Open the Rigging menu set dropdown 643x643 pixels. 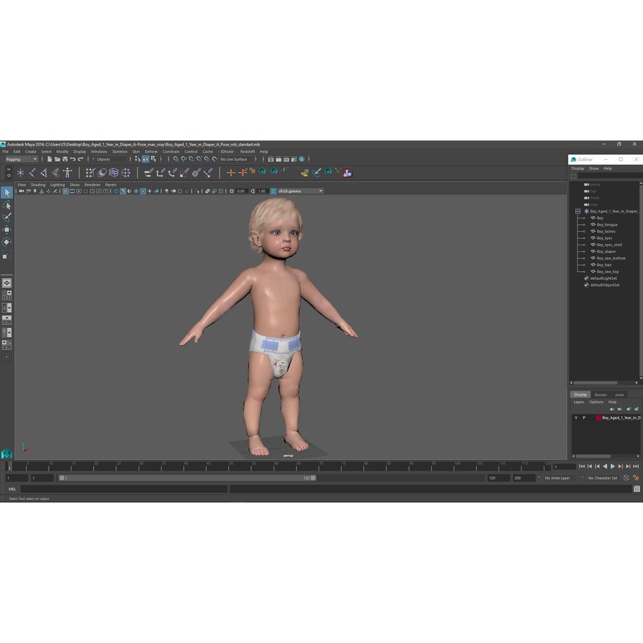[x=21, y=159]
